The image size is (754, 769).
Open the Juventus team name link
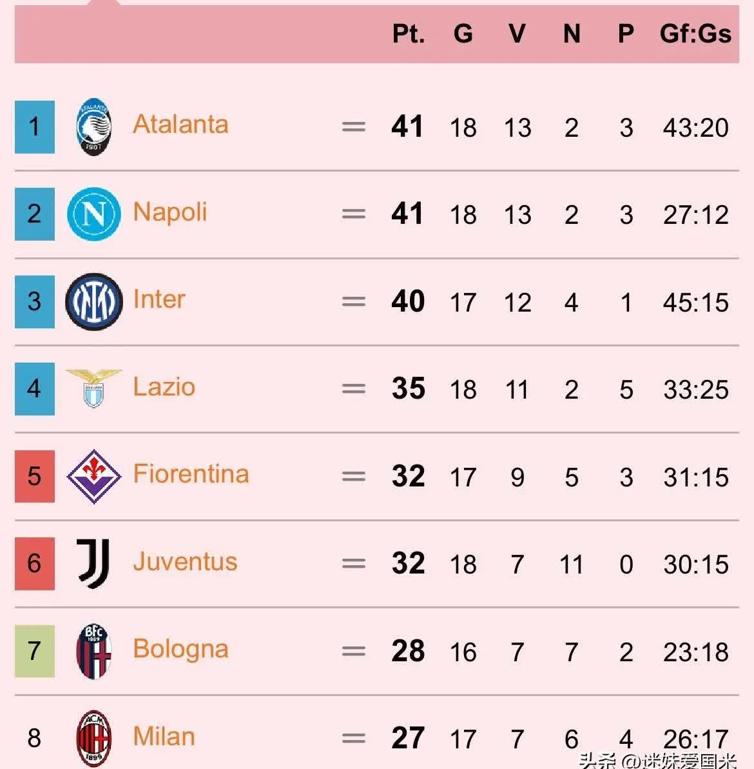185,562
